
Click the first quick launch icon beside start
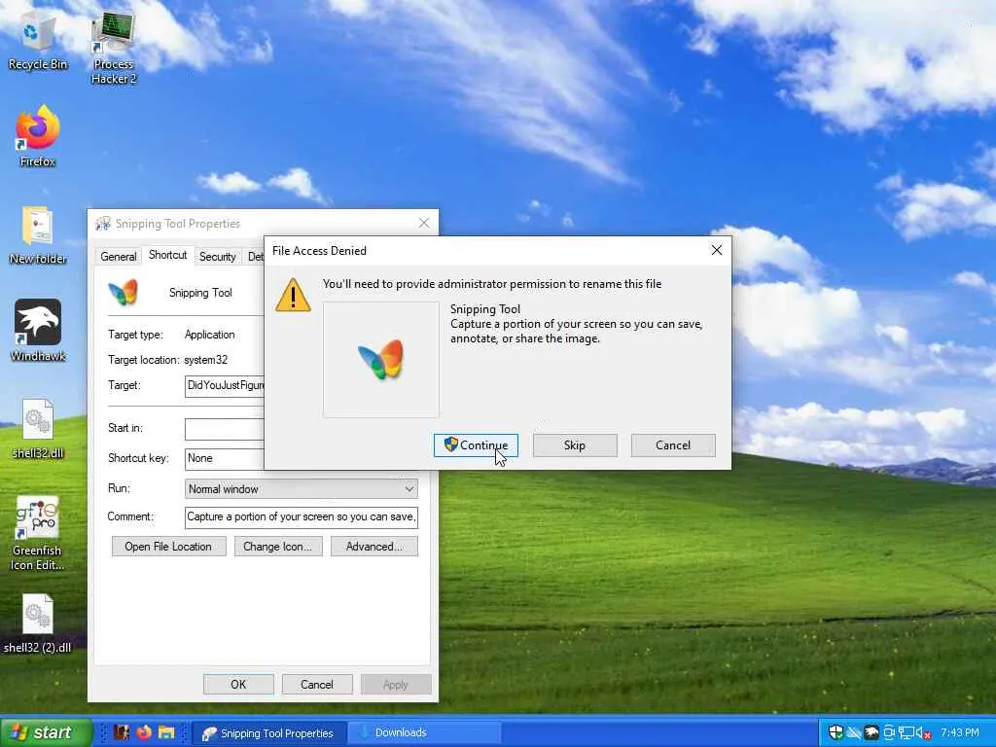[x=122, y=732]
